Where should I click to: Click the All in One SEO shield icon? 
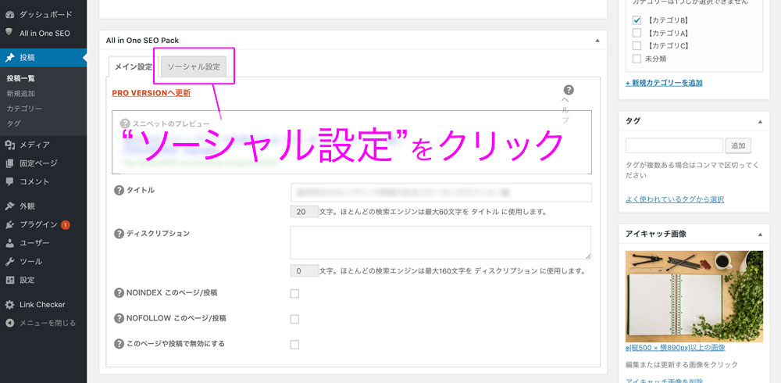[x=9, y=32]
